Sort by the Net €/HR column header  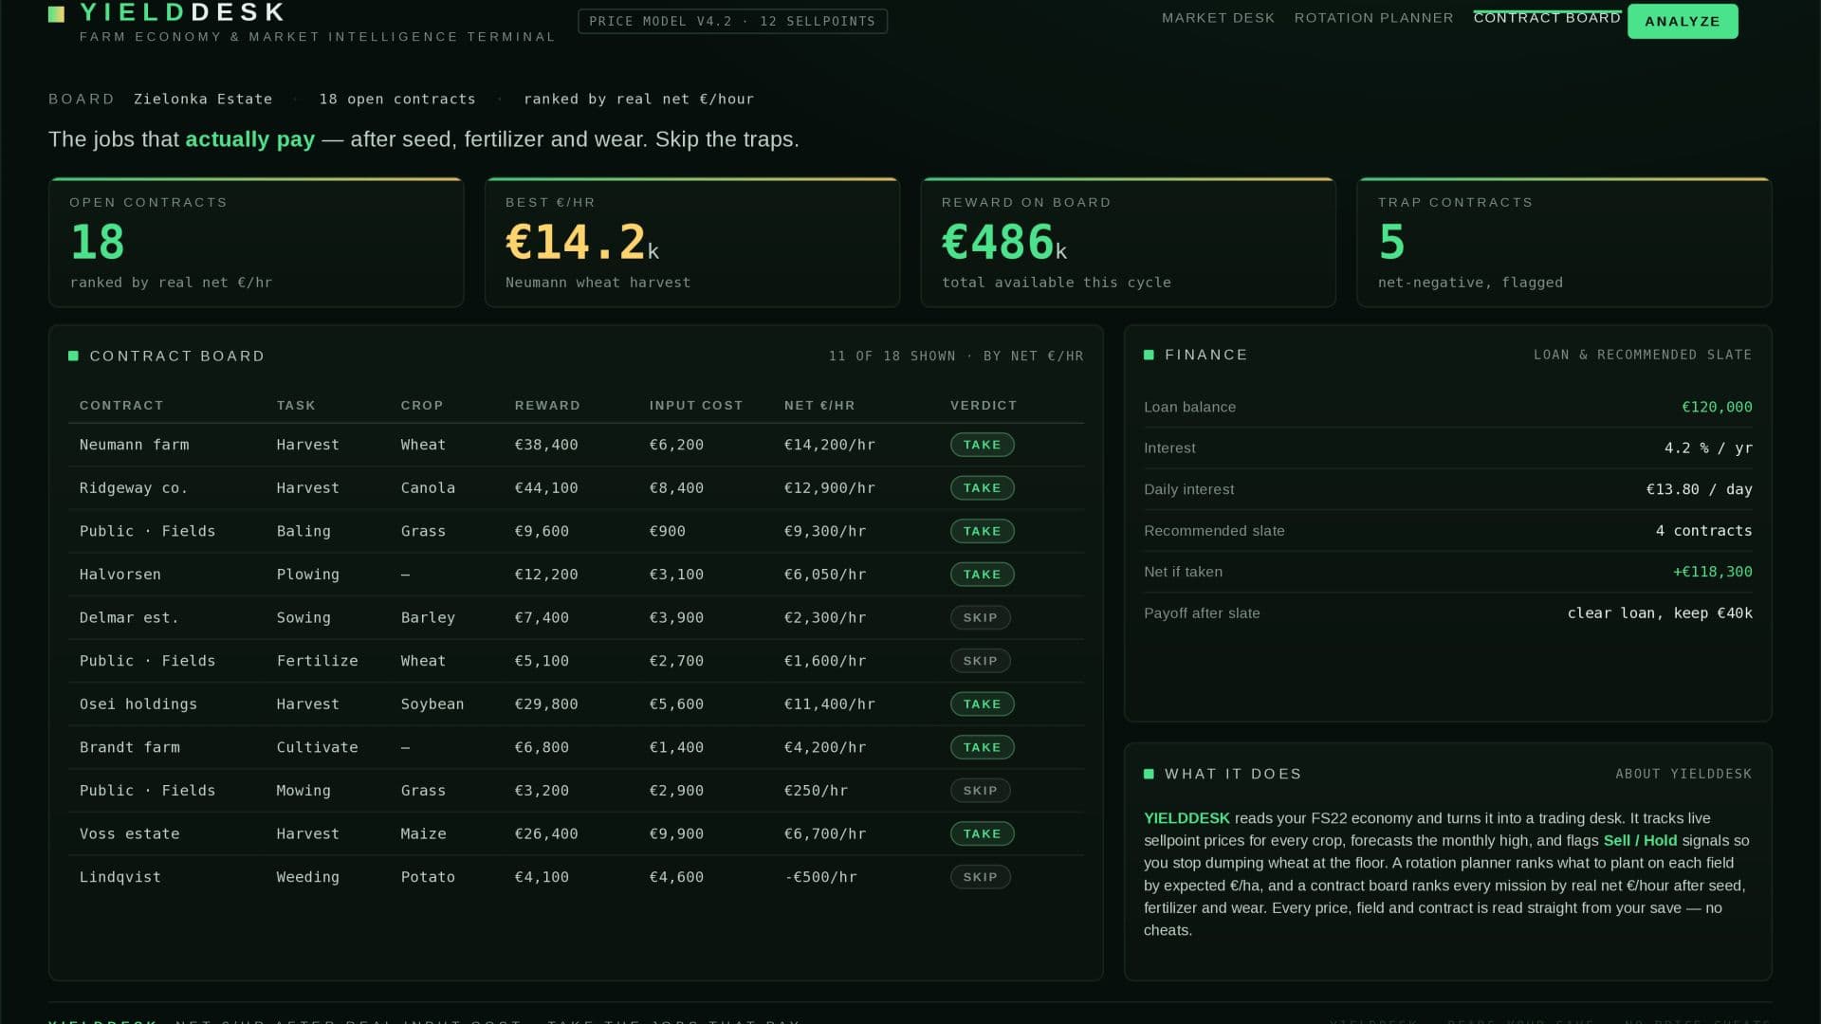tap(819, 405)
